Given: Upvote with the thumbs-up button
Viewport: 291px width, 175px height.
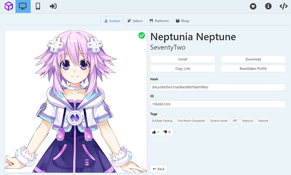Looking at the screenshot, I should pyautogui.click(x=156, y=132).
